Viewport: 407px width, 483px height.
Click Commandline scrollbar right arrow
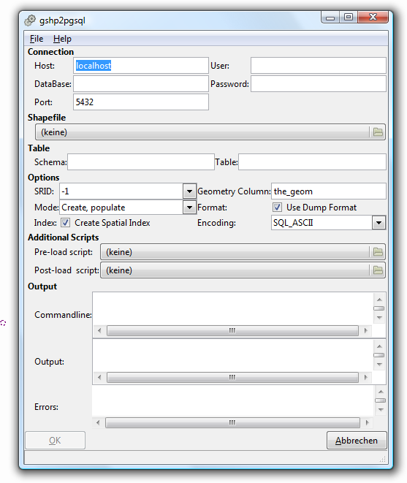click(x=365, y=330)
